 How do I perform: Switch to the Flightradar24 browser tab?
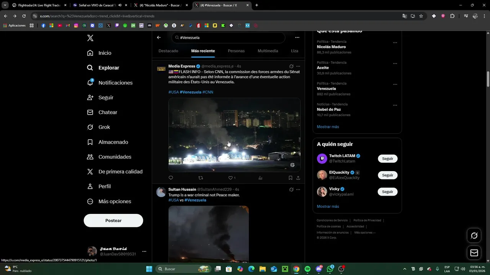click(39, 5)
